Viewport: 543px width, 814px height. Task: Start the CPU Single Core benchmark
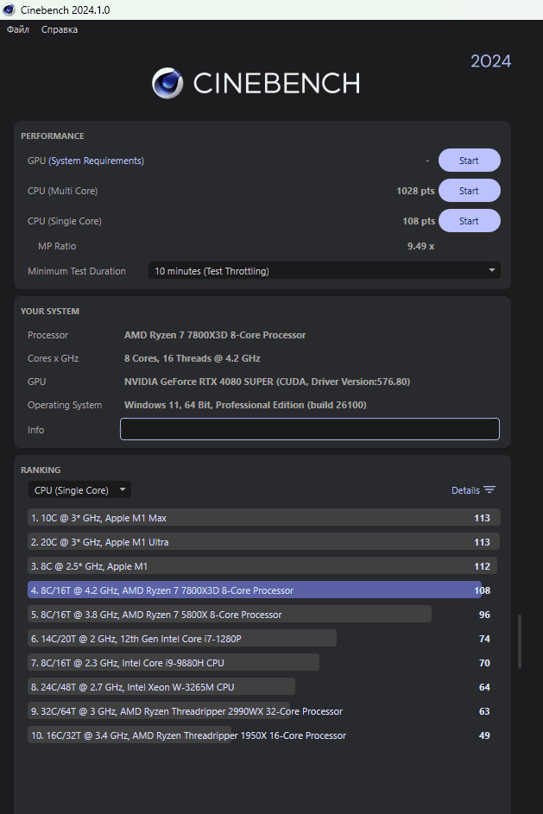[470, 221]
